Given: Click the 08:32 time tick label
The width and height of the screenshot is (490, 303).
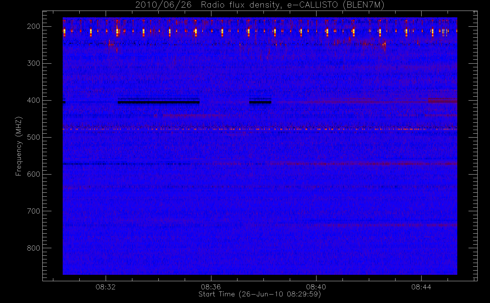Looking at the screenshot, I should (106, 287).
